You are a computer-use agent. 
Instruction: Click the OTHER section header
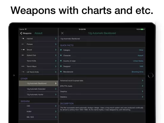coord(24,79)
